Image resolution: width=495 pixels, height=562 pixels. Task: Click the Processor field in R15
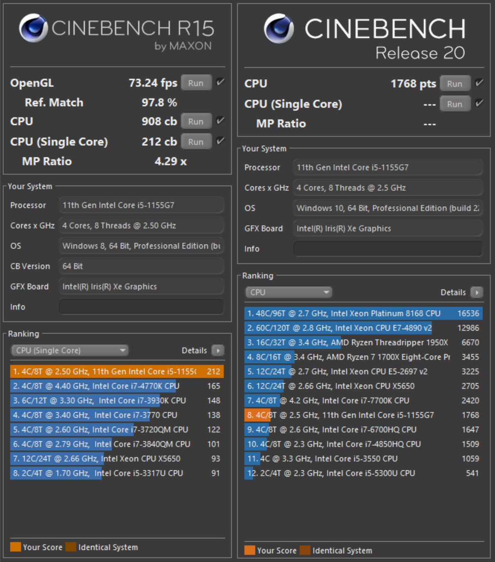[x=141, y=205]
